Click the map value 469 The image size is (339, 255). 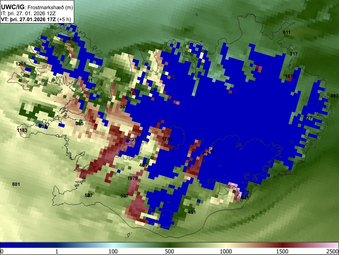[143, 165]
